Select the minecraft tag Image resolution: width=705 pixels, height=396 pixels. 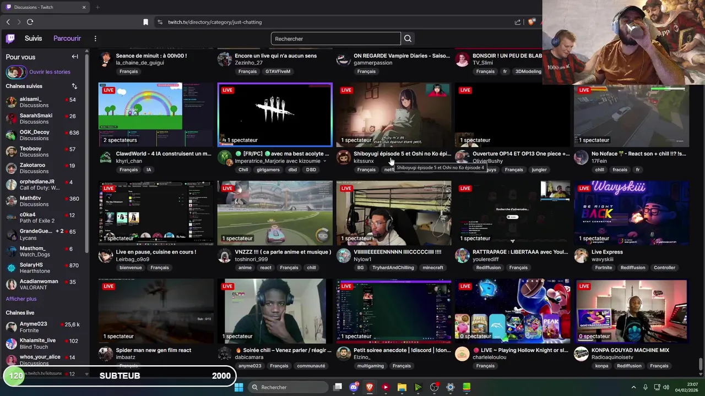tap(433, 268)
